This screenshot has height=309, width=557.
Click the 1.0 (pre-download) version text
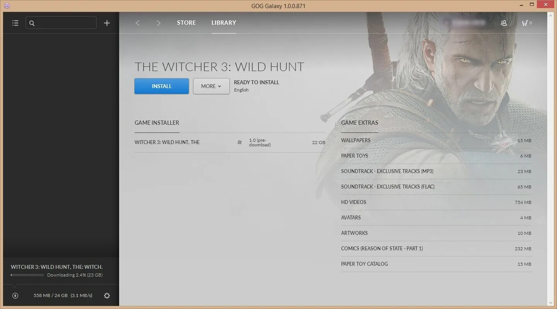(260, 143)
